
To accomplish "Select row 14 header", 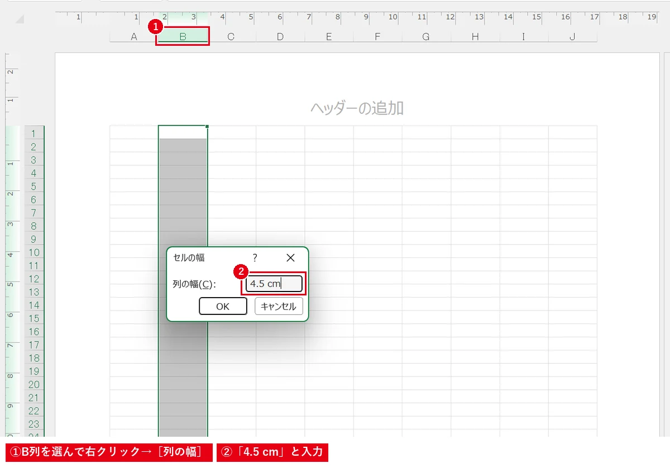I will [34, 305].
